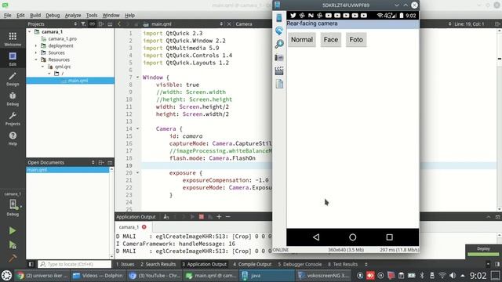The width and height of the screenshot is (502, 282).
Task: Split the Projects panel
Action: (101, 24)
